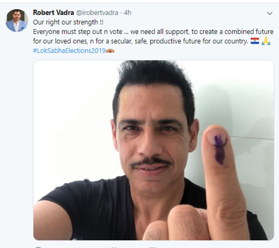Click the "Our right our strength !!" text
The height and width of the screenshot is (248, 279).
[67, 22]
